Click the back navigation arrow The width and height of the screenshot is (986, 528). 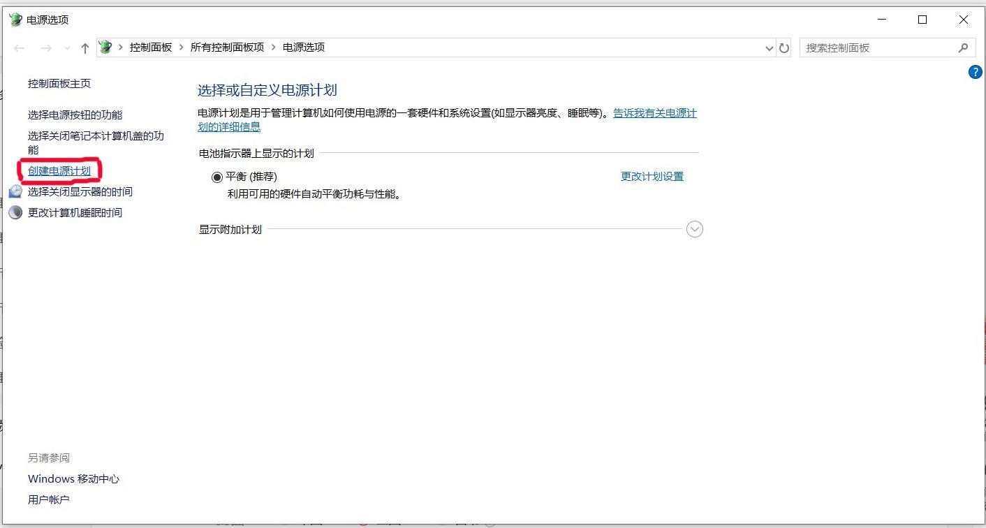(x=20, y=47)
